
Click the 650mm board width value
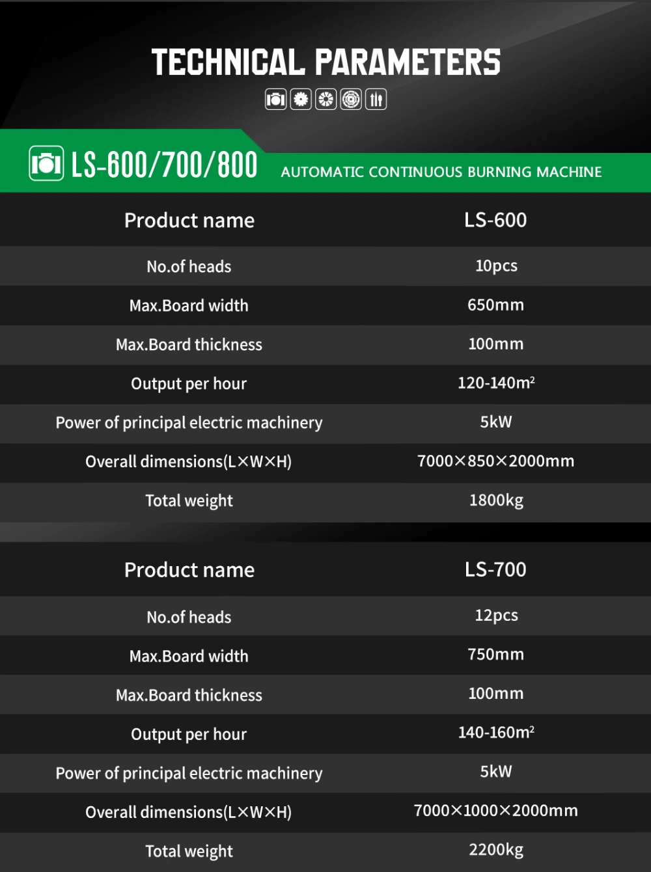[495, 305]
